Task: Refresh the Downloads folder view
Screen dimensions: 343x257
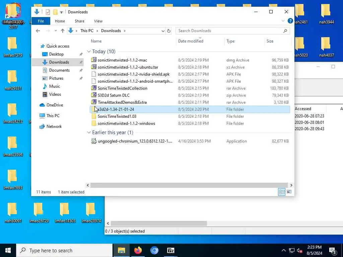Action: coord(169,31)
